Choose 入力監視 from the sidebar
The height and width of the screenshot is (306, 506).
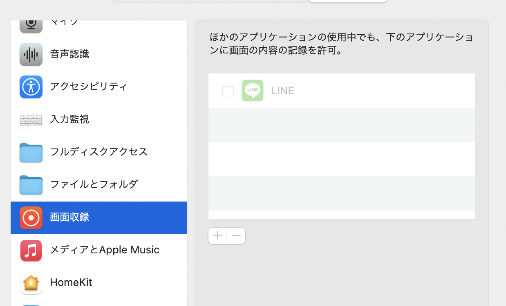pos(69,119)
